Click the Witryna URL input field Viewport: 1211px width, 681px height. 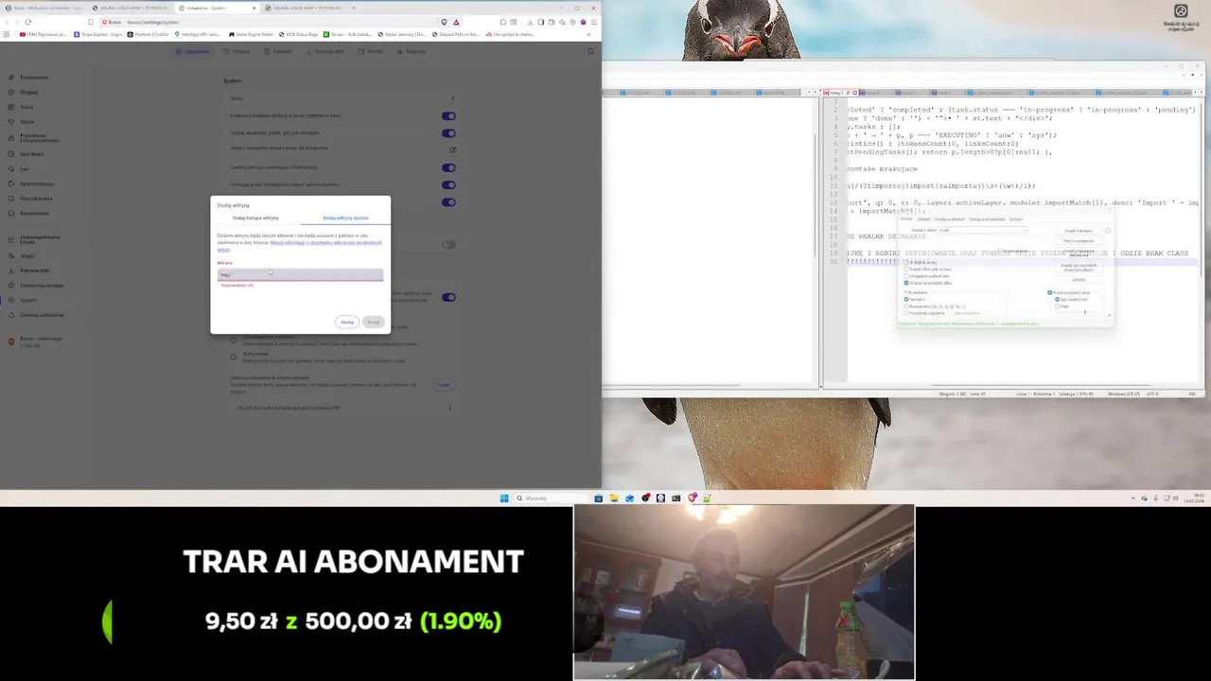[301, 274]
